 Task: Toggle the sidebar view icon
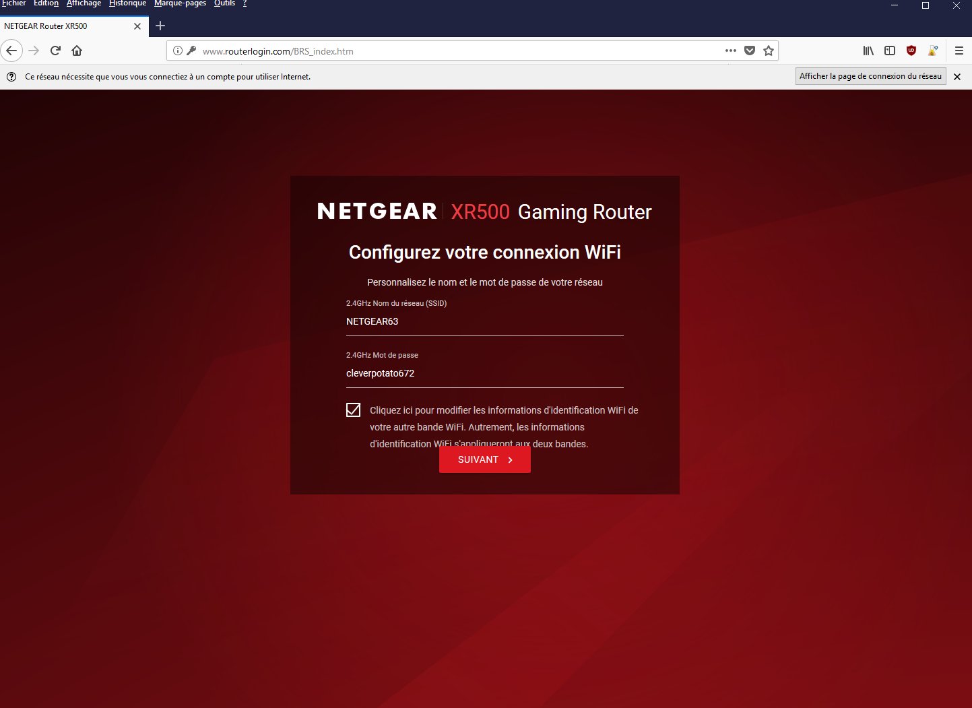[x=890, y=51]
